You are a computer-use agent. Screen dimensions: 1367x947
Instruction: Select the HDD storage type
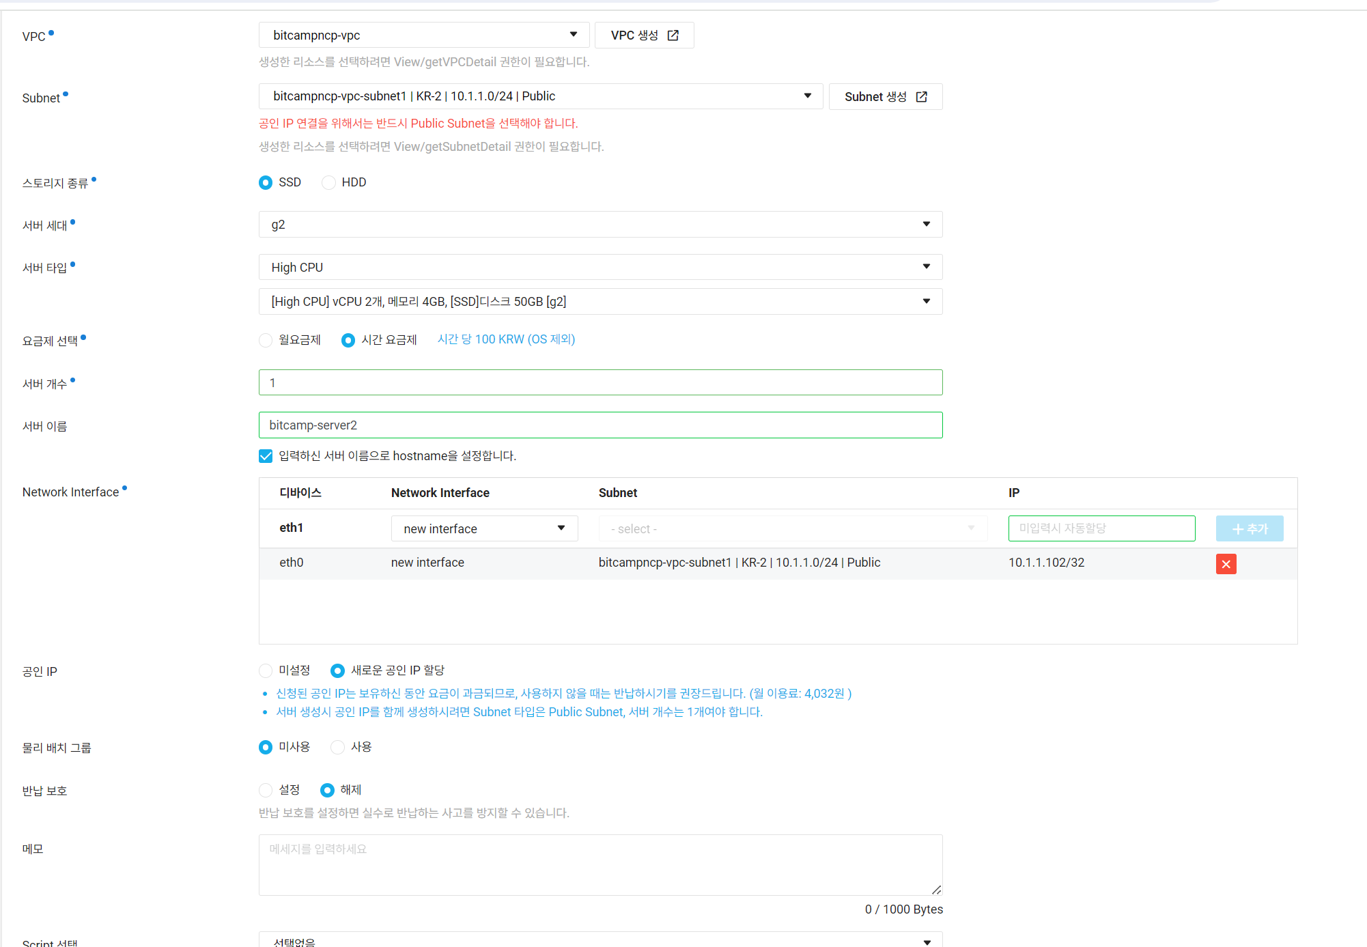pyautogui.click(x=329, y=183)
